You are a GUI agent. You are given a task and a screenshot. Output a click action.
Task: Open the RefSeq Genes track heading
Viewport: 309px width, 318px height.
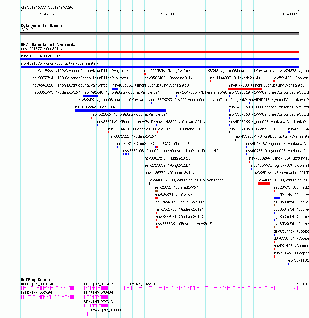point(35,280)
